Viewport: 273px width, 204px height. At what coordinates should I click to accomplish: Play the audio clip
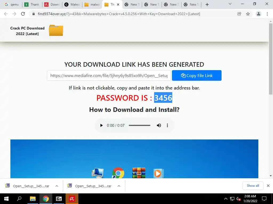pos(101,125)
